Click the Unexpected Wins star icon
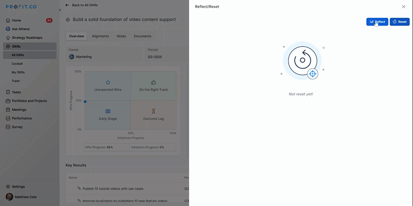 pyautogui.click(x=108, y=82)
